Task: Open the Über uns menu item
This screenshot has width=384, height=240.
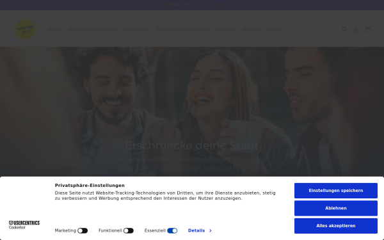Action: pyautogui.click(x=251, y=29)
